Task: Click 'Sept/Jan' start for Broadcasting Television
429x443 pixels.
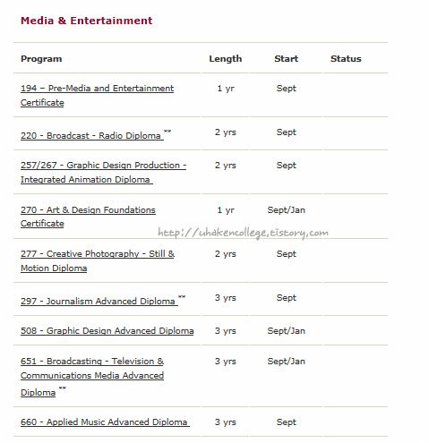Action: pyautogui.click(x=286, y=362)
